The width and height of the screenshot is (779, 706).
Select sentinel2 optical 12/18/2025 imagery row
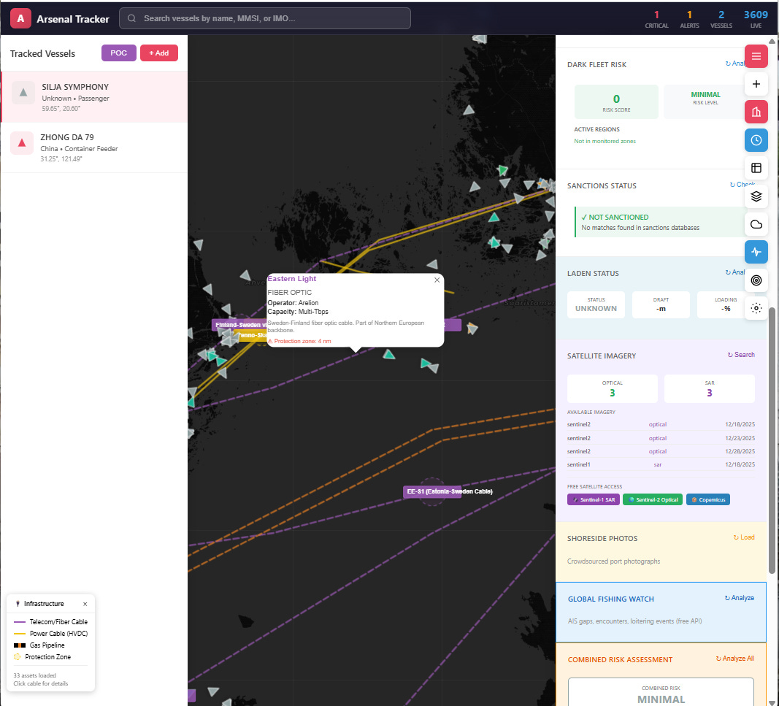click(661, 425)
